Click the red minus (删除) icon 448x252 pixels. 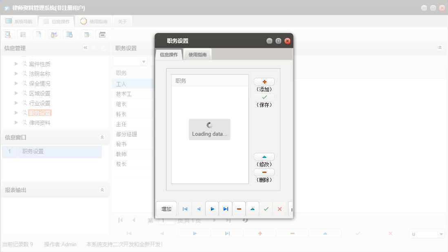coord(264,172)
